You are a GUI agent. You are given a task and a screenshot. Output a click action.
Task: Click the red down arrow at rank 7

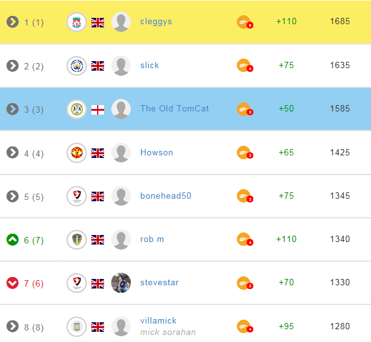click(12, 283)
